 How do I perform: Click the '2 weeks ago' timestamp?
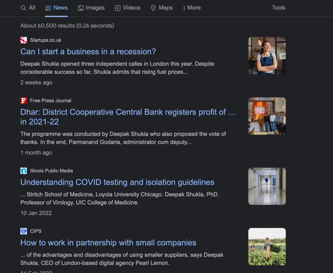click(x=36, y=82)
